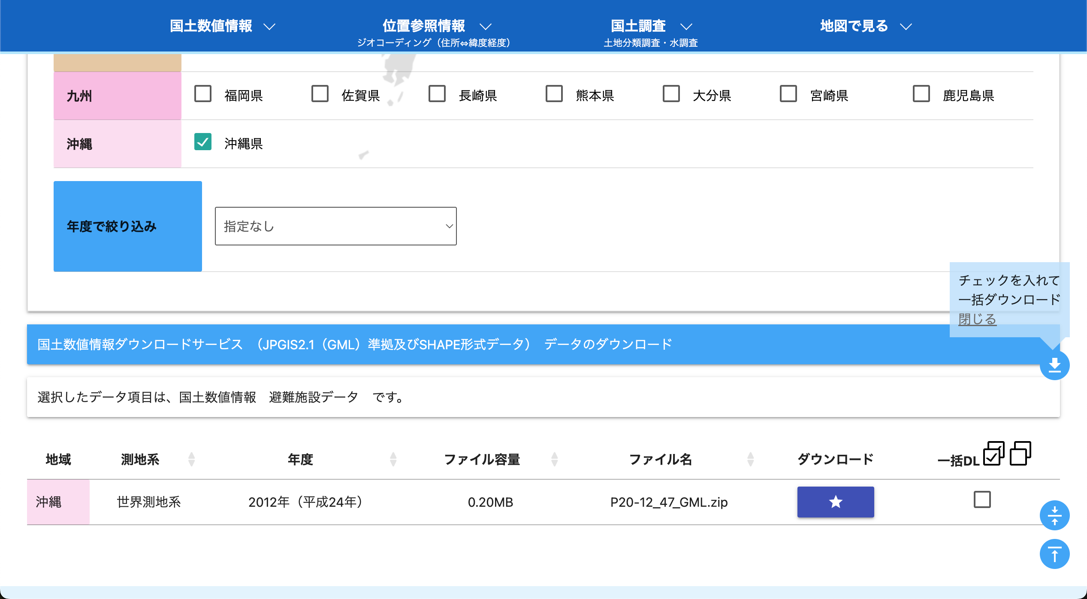
Task: Open the 位置参照情報 menu item
Action: click(x=423, y=26)
